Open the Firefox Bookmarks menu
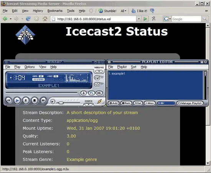 55,11
